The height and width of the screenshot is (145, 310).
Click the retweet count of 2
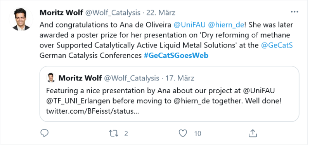coord(126,134)
